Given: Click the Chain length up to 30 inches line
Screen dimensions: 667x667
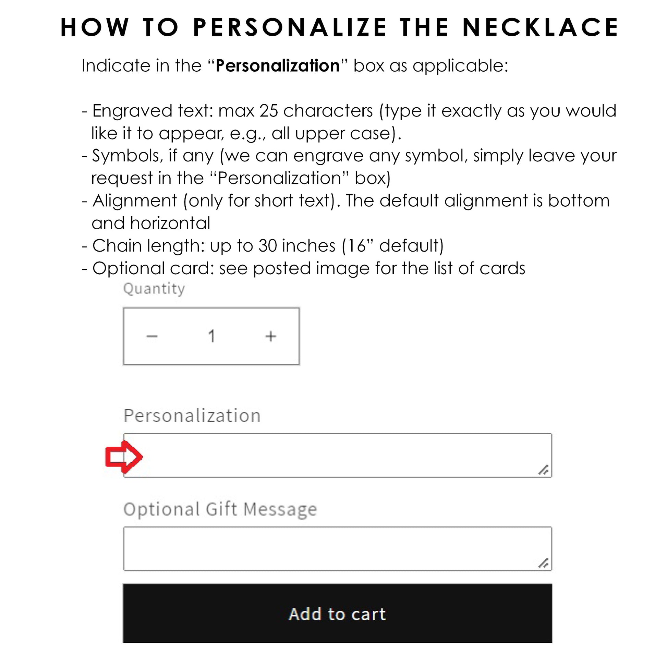Looking at the screenshot, I should pyautogui.click(x=263, y=246).
